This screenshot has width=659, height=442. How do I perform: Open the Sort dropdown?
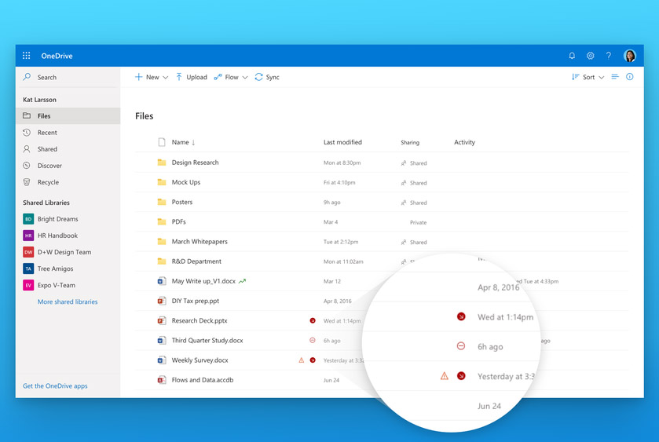588,77
